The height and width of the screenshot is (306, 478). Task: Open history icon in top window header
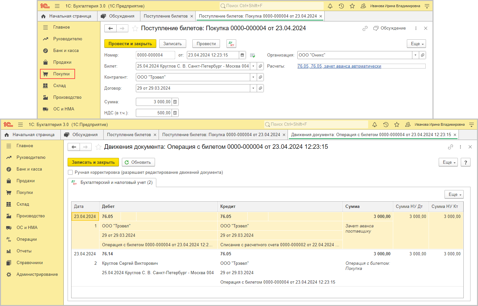[341, 6]
